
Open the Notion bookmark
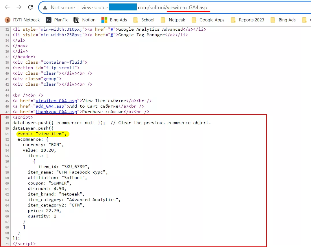coord(84,20)
